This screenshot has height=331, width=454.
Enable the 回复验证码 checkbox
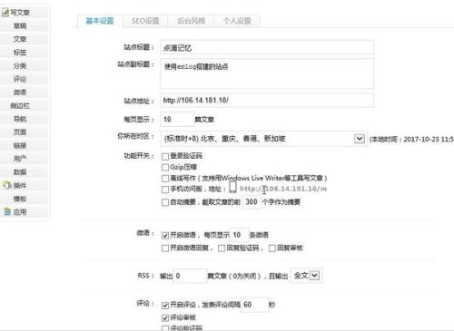(x=222, y=248)
